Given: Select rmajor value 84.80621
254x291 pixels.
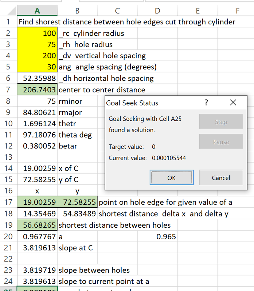Looking at the screenshot, I should coord(38,112).
